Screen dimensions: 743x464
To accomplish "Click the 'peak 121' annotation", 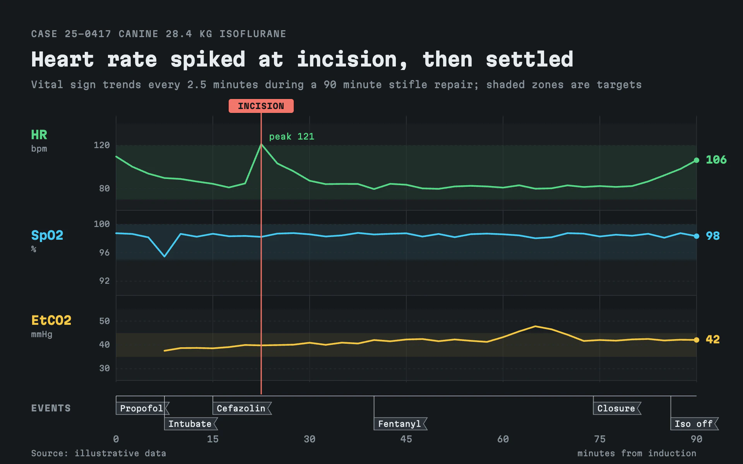I will point(291,136).
